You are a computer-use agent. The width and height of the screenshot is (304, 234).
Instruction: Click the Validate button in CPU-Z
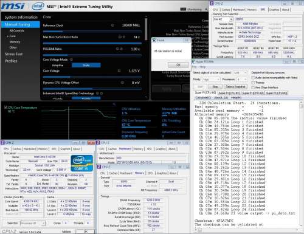[67, 232]
